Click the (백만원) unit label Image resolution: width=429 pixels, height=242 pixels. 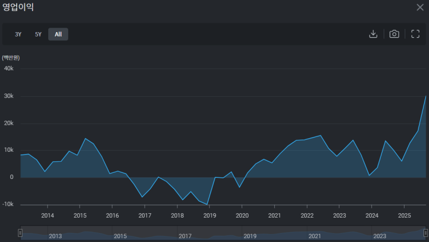tap(11, 58)
